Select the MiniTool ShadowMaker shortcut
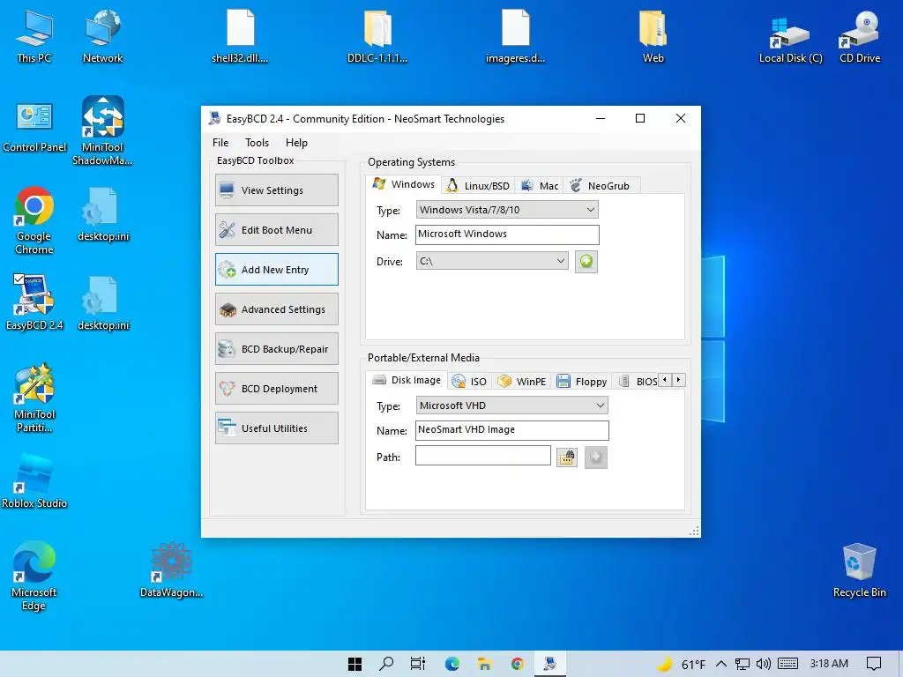 click(102, 131)
